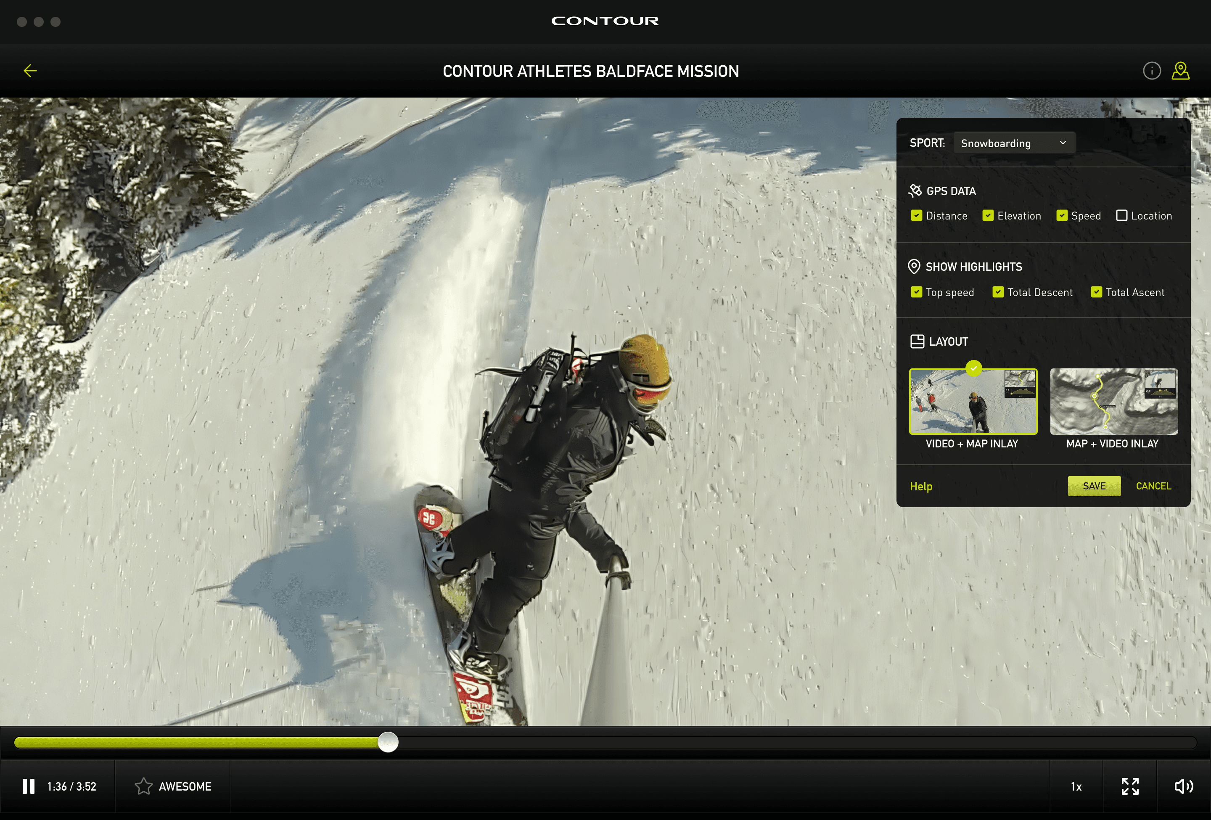Click the back arrow icon
This screenshot has height=820, width=1211.
click(30, 71)
